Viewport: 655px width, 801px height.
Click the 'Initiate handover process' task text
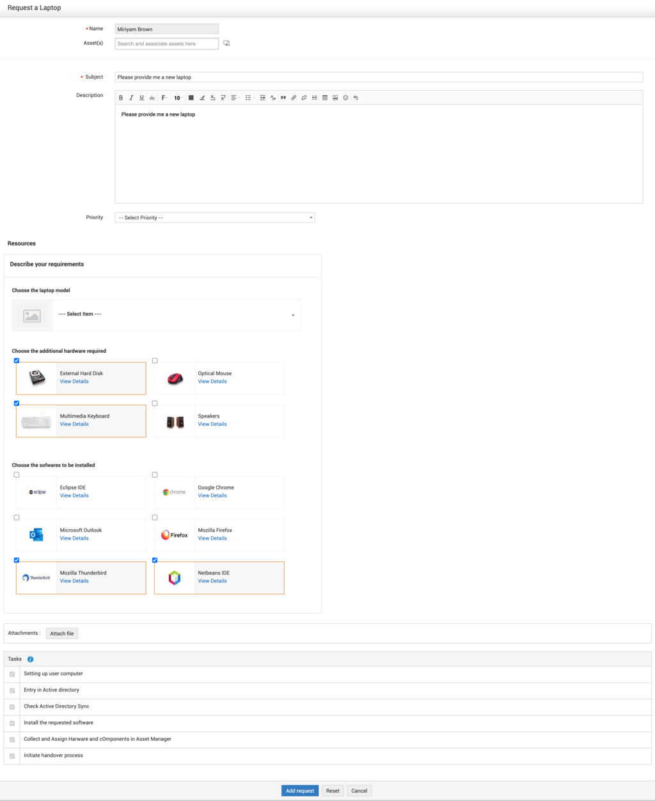click(53, 756)
